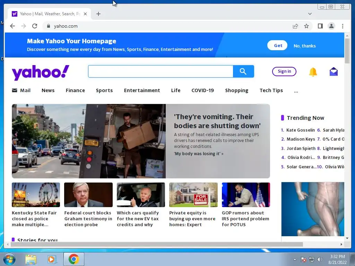Image resolution: width=355 pixels, height=266 pixels.
Task: Click trending topic Jordan Spieth
Action: (301, 148)
